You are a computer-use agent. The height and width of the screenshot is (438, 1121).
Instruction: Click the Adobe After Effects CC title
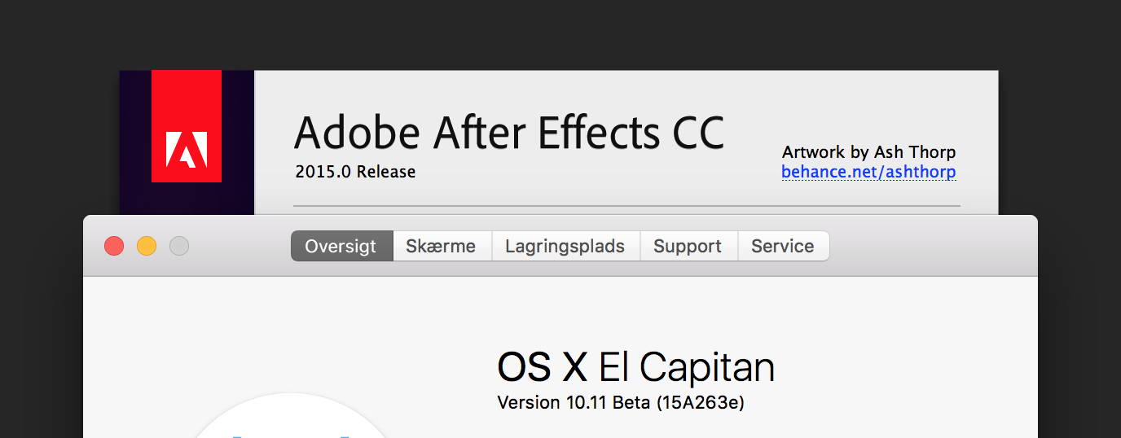pos(509,132)
